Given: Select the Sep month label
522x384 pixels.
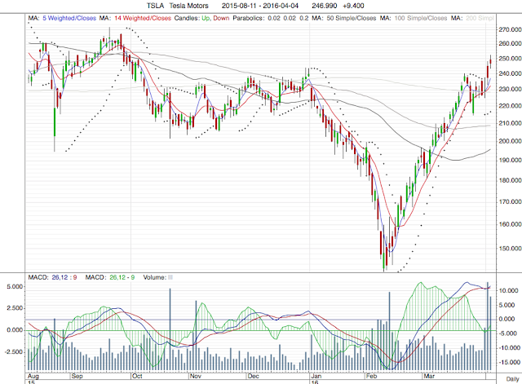Looking at the screenshot, I should click(77, 376).
